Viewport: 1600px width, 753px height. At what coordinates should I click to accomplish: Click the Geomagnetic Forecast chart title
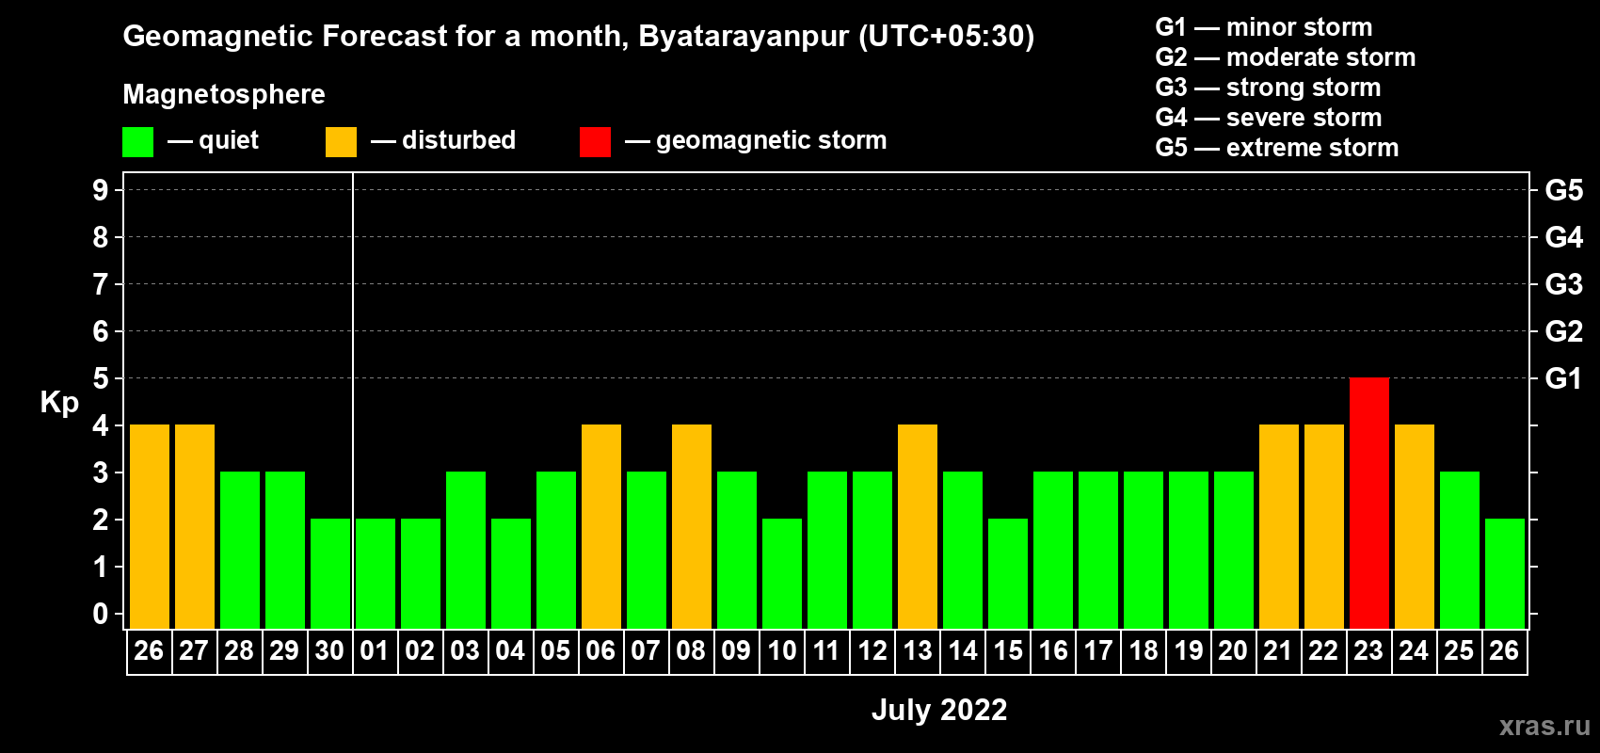point(579,37)
